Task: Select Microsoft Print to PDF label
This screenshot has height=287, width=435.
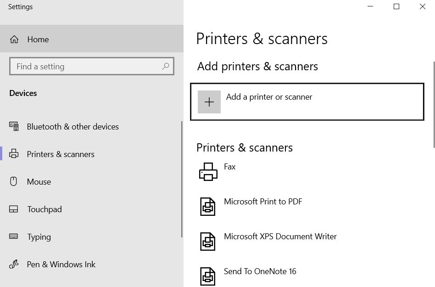Action: [263, 201]
